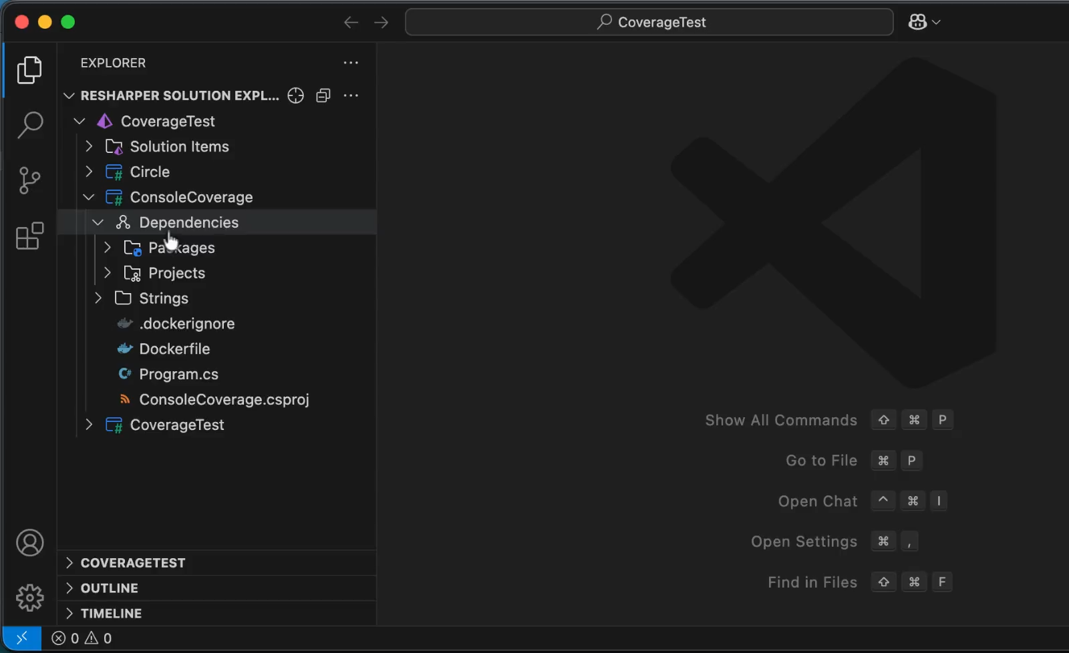This screenshot has height=653, width=1069.
Task: Open ReSharper Solution Explorer more actions menu
Action: (x=351, y=95)
